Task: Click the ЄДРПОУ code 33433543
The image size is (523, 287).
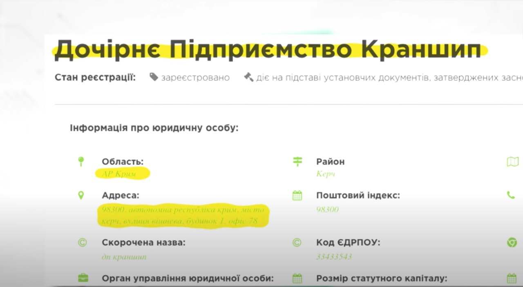Action: tap(334, 257)
